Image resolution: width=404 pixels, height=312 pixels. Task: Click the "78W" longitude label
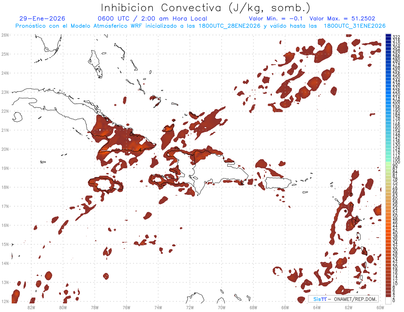pyautogui.click(x=95, y=307)
